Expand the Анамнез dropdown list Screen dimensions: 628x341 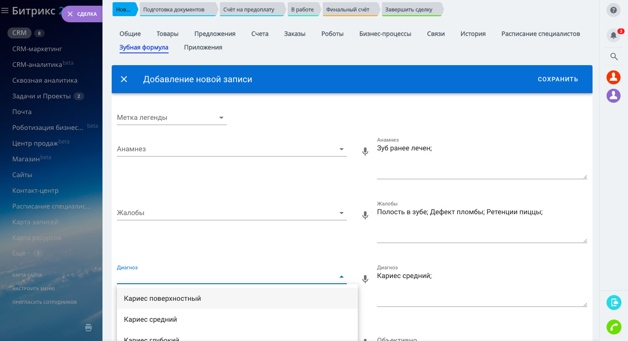341,150
